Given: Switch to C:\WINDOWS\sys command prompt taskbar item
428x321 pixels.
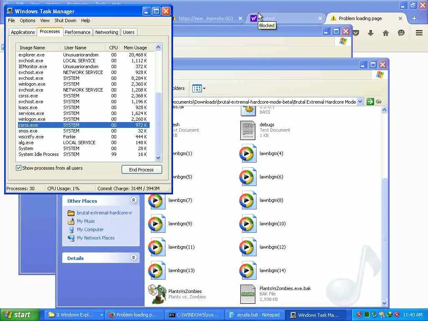Looking at the screenshot, I should [x=194, y=315].
